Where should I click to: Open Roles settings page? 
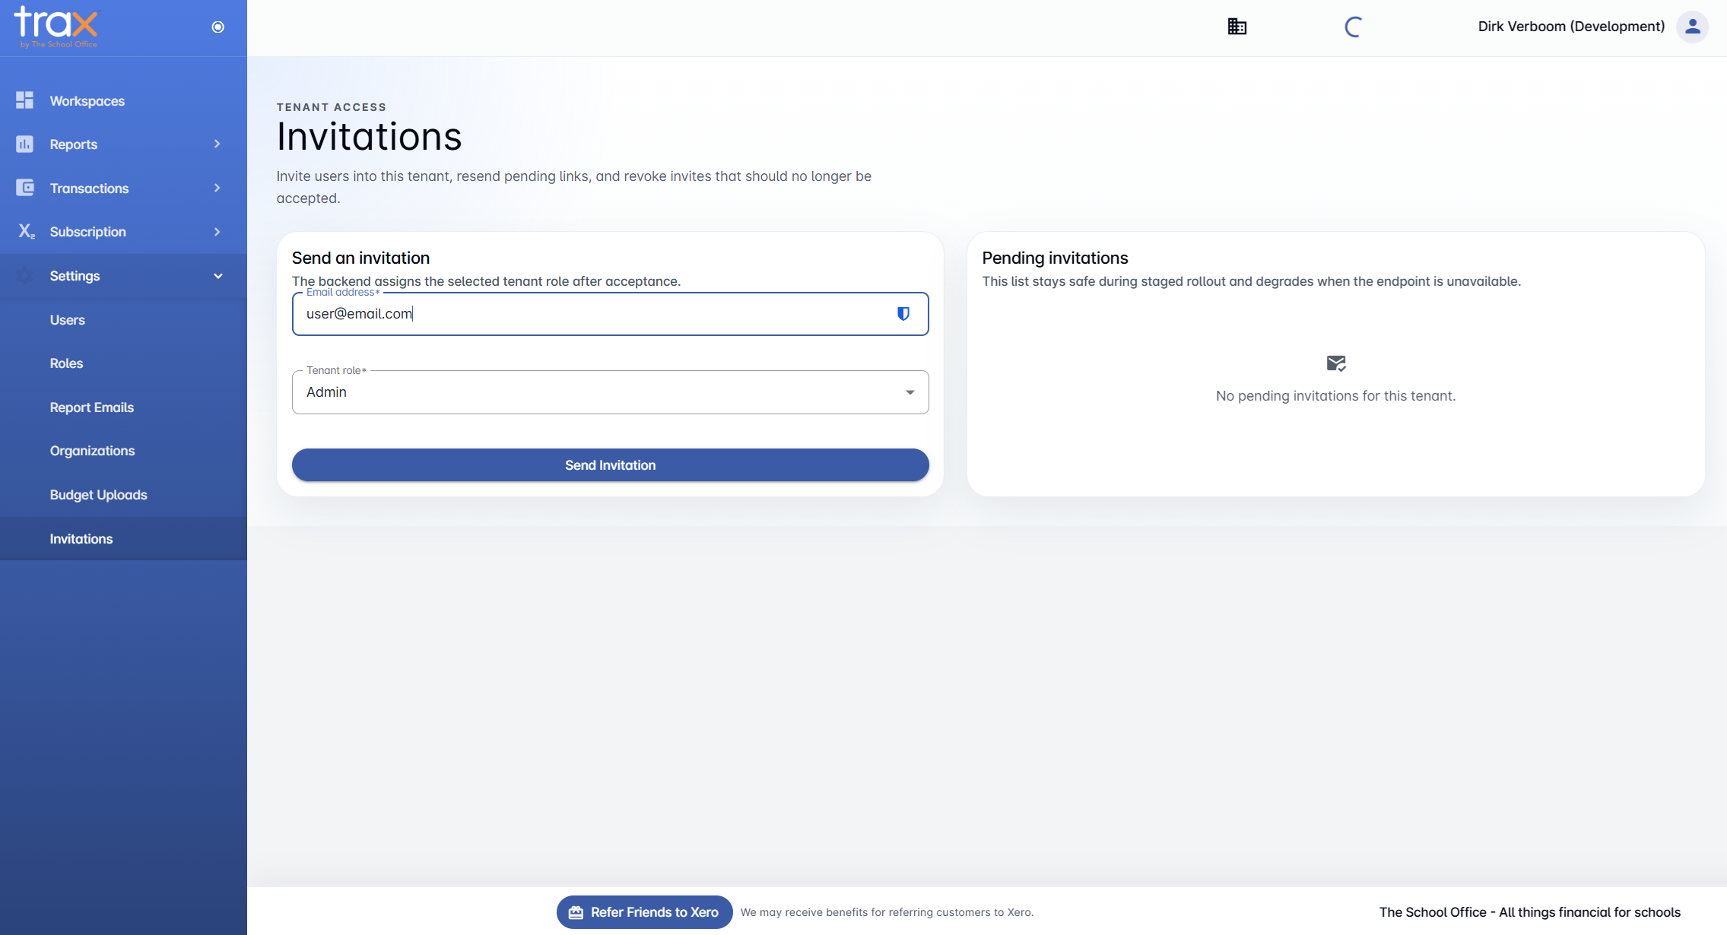tap(123, 363)
